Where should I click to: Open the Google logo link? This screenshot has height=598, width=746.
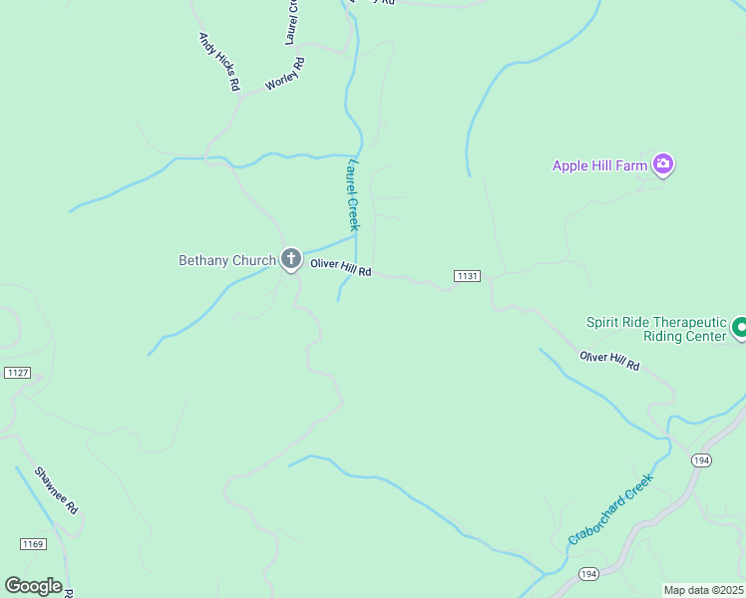(x=34, y=586)
